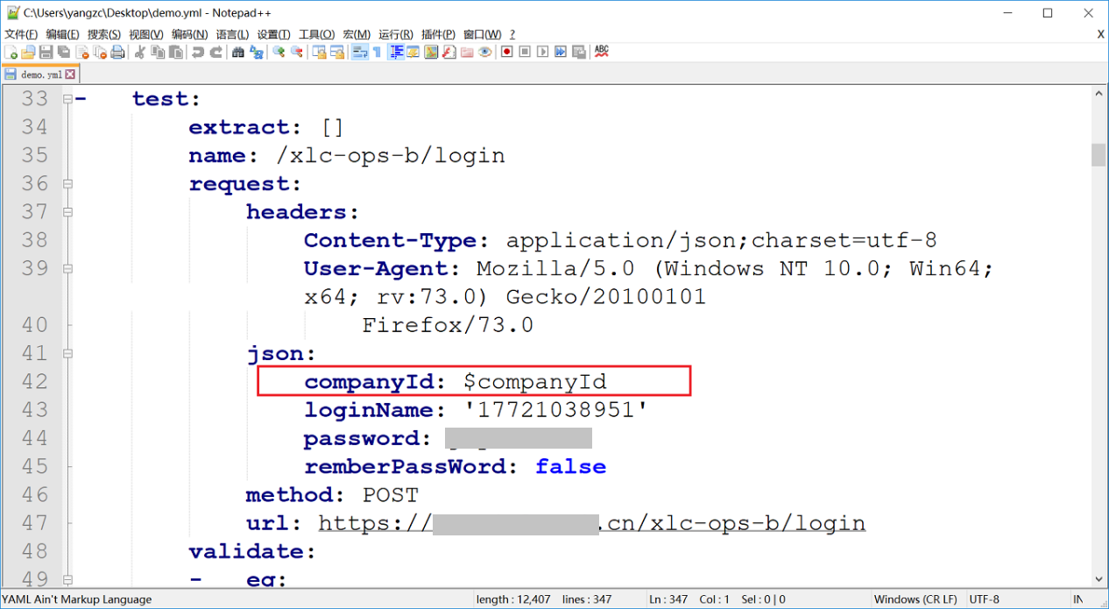
Task: Click the Close document toolbar icon
Action: point(81,53)
